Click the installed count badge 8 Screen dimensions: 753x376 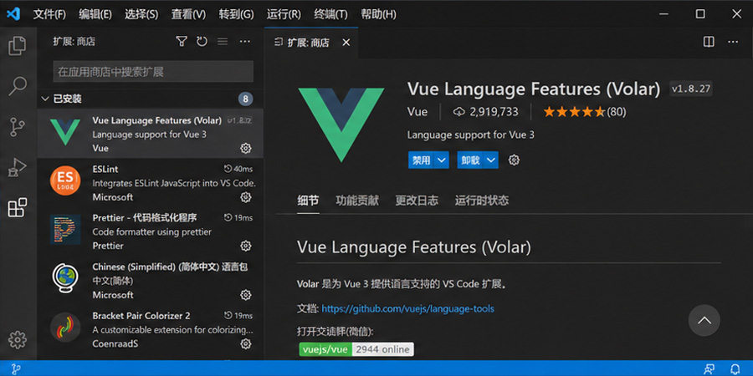coord(245,99)
